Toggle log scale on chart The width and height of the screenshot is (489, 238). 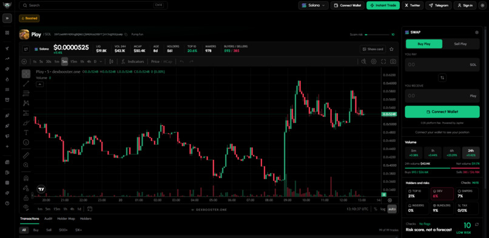pyautogui.click(x=383, y=209)
